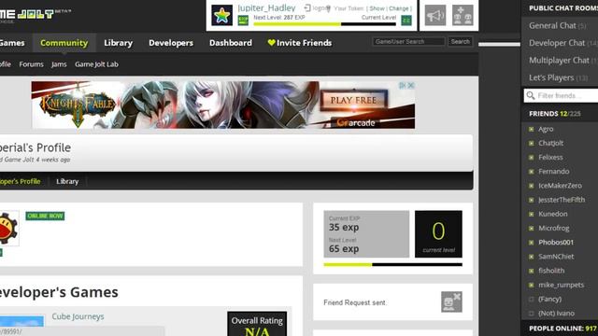Viewport: 598px width, 336px height.
Task: Open the Cube Journeys game link
Action: (x=78, y=316)
